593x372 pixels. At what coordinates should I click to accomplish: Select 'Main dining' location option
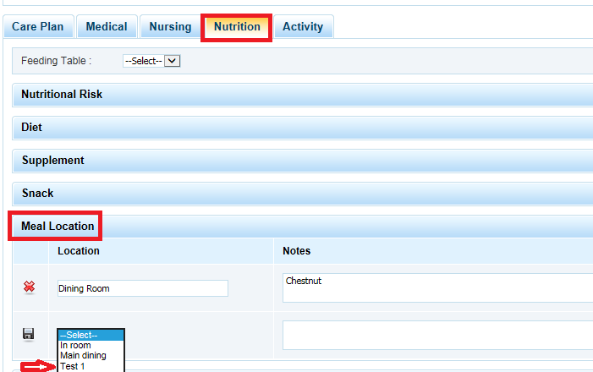(83, 356)
